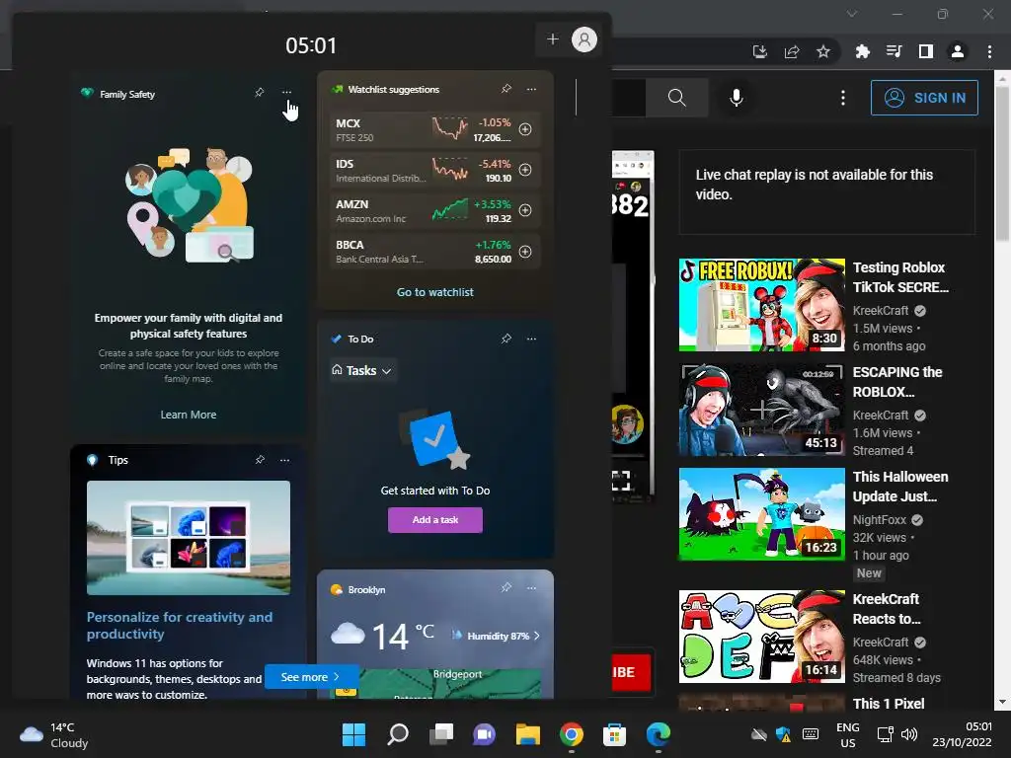Expand the Tasks list dropdown
The image size is (1011, 758).
363,371
